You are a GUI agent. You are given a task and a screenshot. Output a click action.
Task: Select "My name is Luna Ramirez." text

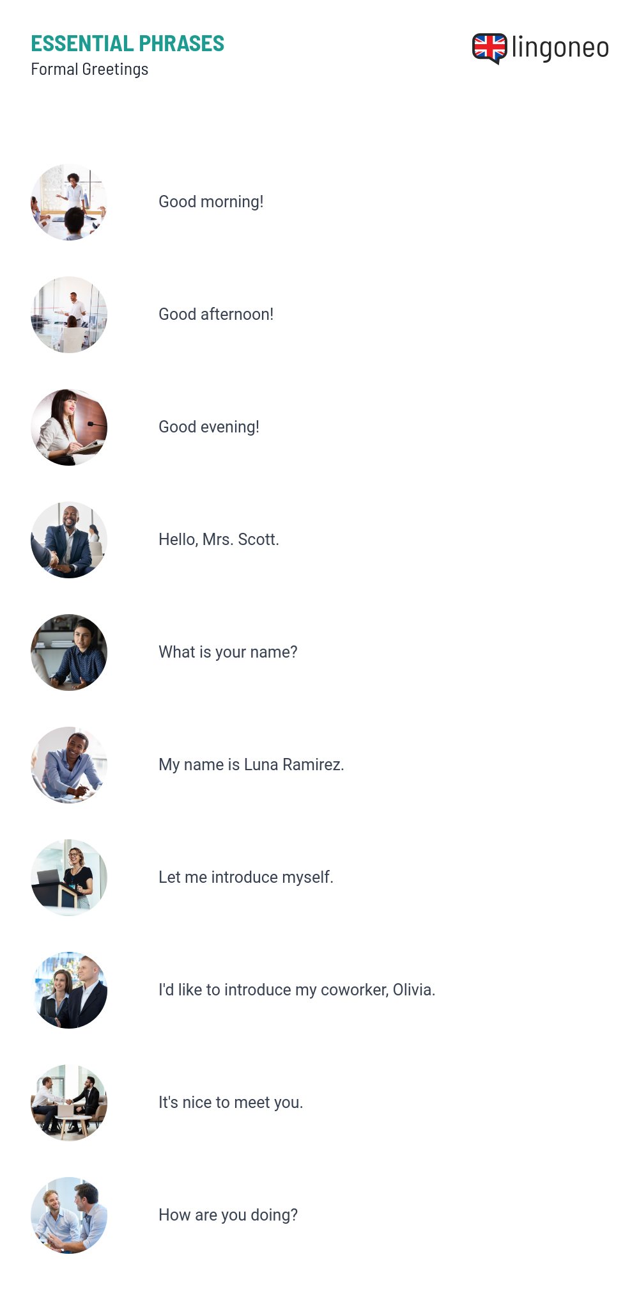coord(251,765)
